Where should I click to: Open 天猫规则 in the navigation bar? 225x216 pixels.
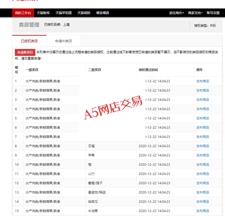click(84, 13)
